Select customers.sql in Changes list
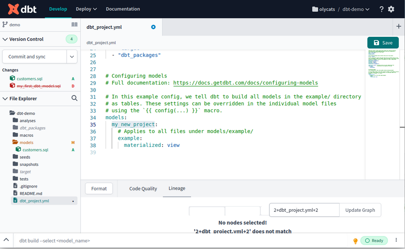Image resolution: width=405 pixels, height=249 pixels. [x=29, y=78]
